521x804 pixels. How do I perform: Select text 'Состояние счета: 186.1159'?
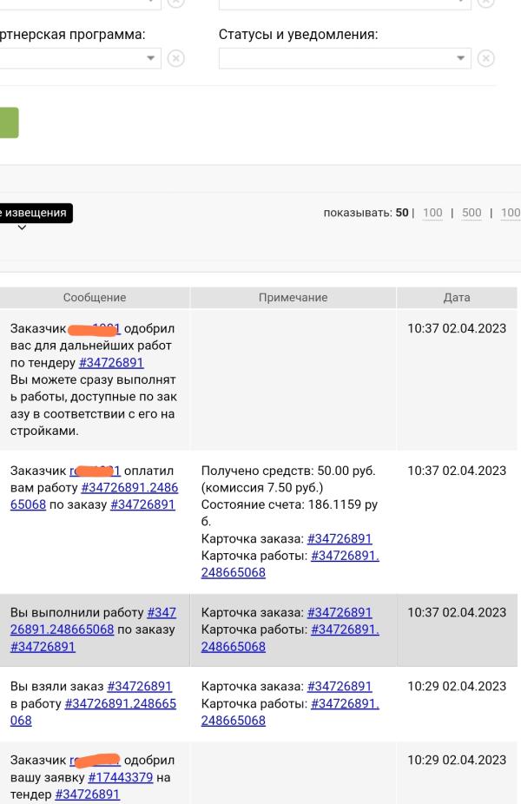(x=281, y=504)
